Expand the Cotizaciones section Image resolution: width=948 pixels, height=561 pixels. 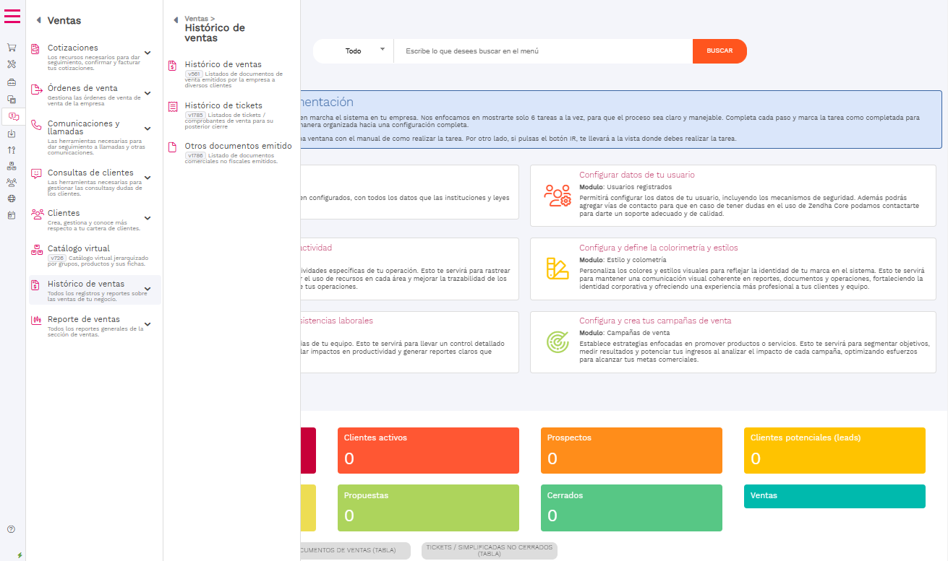[148, 53]
